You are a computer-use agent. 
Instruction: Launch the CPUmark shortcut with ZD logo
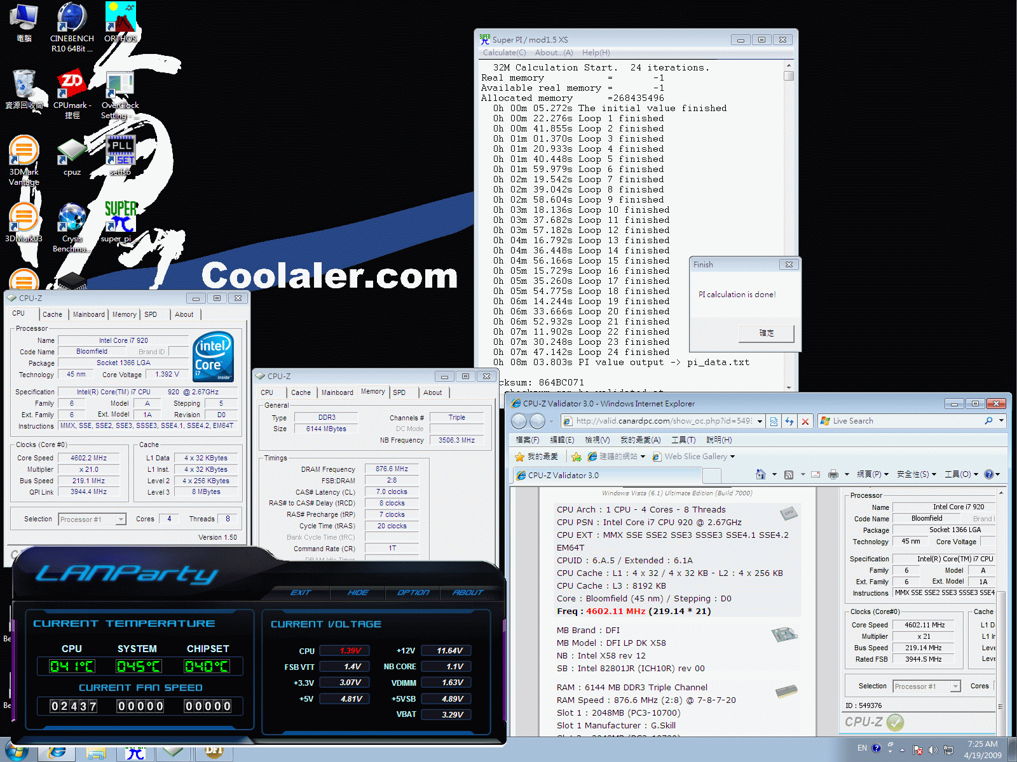coord(72,95)
